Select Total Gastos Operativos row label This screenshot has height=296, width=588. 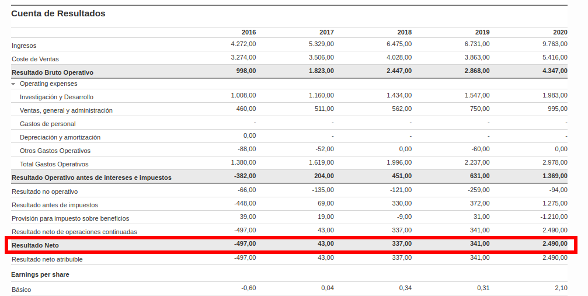(54, 164)
